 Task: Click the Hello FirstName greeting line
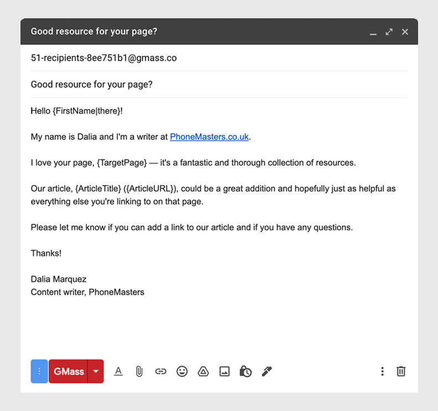76,111
